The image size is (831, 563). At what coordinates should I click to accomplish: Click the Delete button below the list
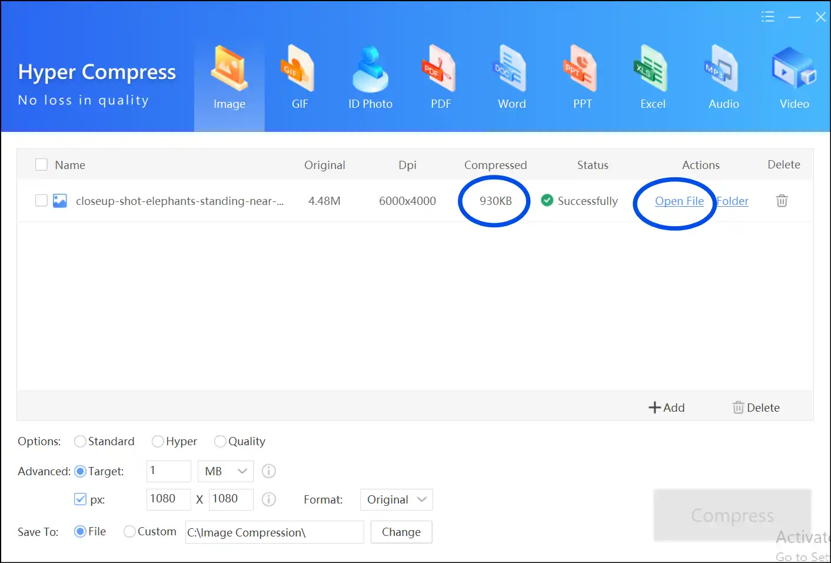click(x=756, y=408)
